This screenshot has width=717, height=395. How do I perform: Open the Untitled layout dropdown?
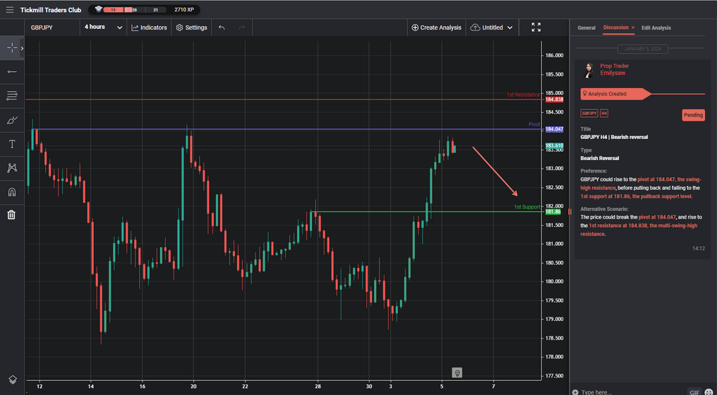(x=492, y=28)
